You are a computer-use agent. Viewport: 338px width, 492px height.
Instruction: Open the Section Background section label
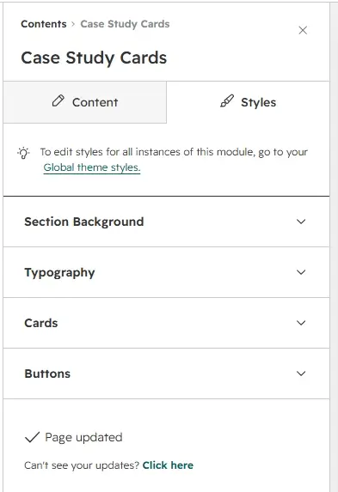click(84, 222)
